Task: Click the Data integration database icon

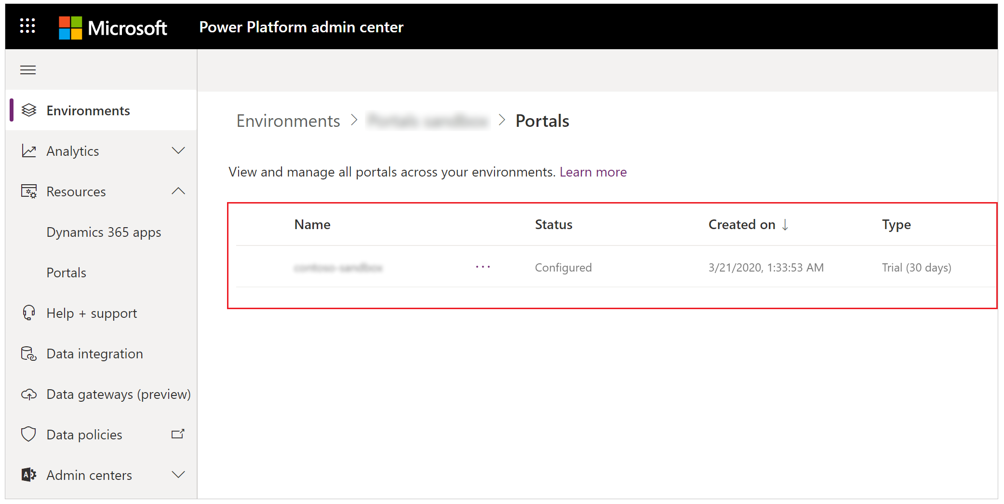Action: (29, 354)
